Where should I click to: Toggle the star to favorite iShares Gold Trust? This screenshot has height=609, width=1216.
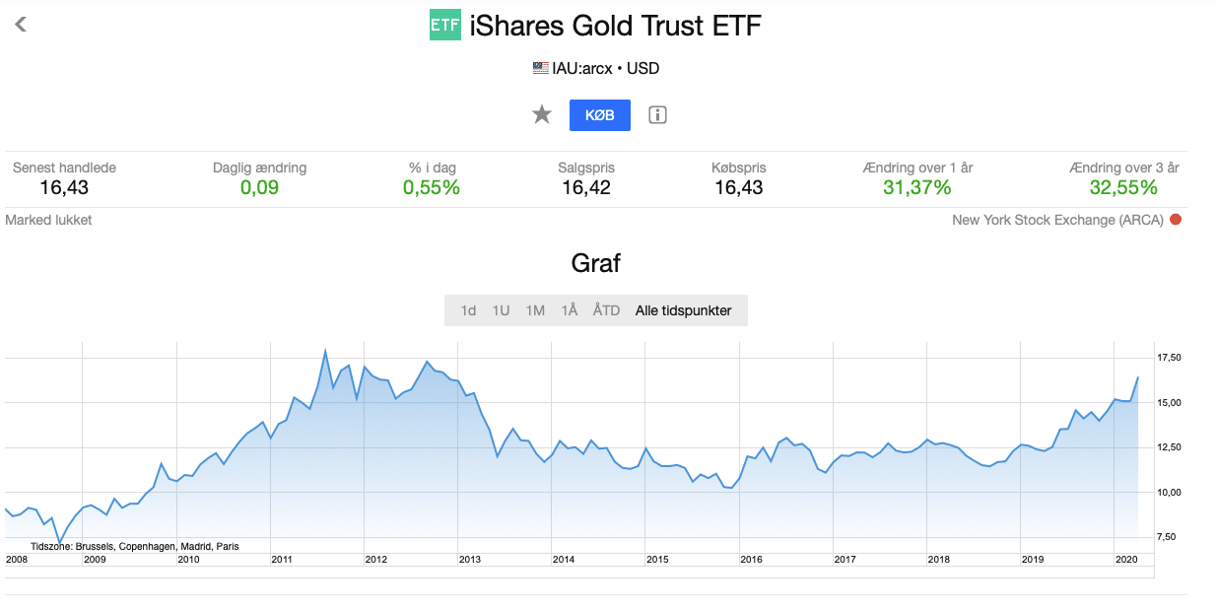coord(541,114)
